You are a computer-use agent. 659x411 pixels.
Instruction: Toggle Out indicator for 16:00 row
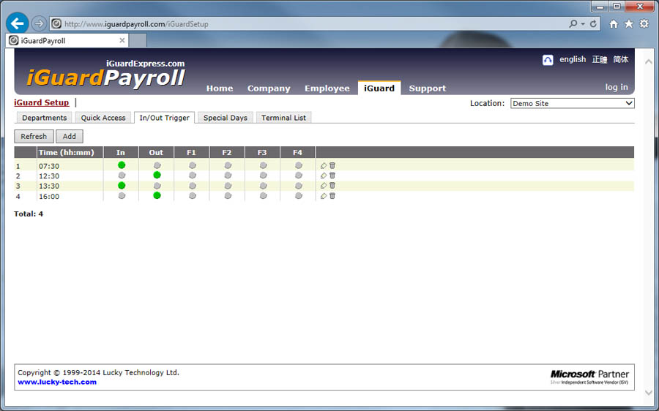coord(157,195)
